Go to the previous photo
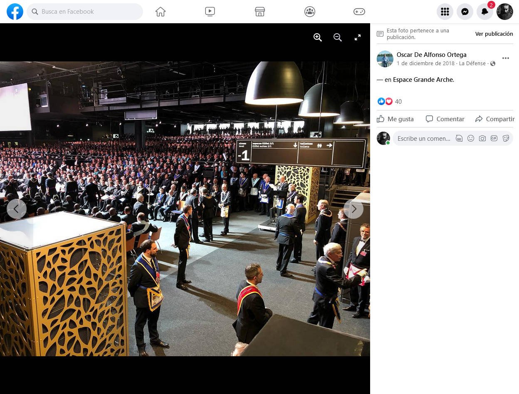This screenshot has height=394, width=519. point(17,209)
